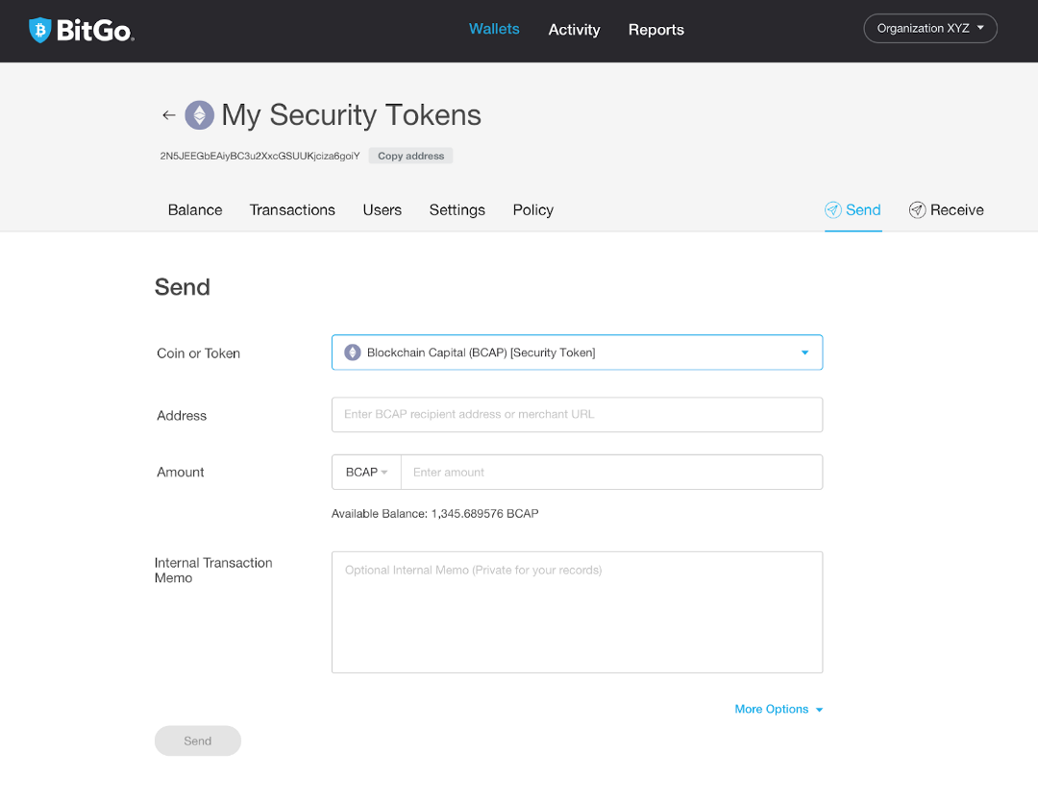Click the Address field label
This screenshot has height=803, width=1038.
(182, 415)
